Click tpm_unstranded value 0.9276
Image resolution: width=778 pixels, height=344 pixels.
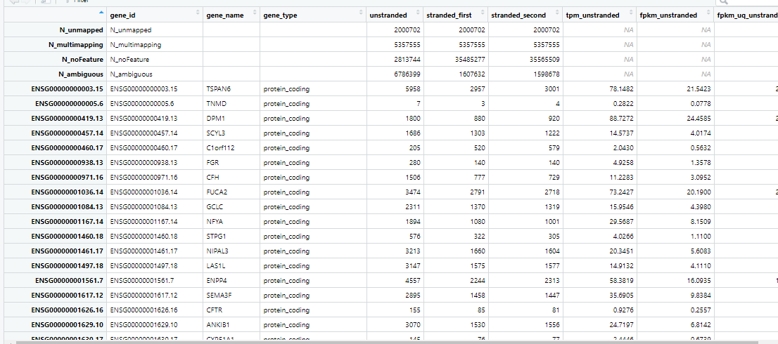pyautogui.click(x=623, y=310)
